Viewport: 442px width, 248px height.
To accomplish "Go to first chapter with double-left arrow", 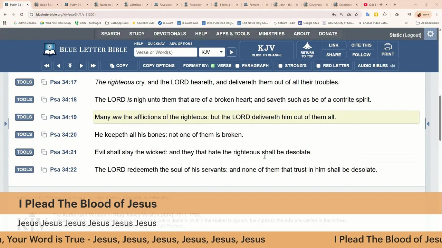I will (47, 65).
